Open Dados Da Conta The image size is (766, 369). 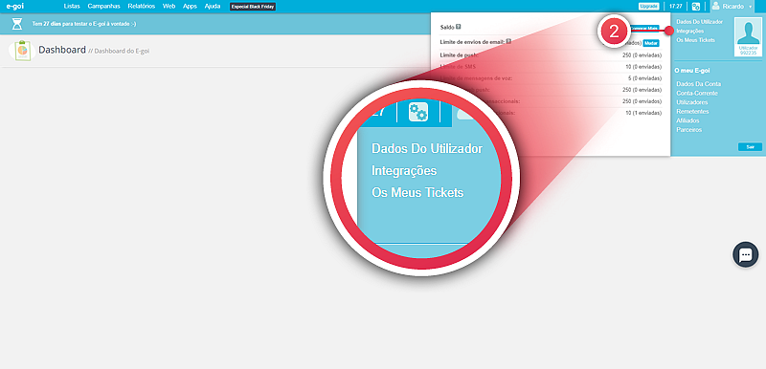click(699, 84)
